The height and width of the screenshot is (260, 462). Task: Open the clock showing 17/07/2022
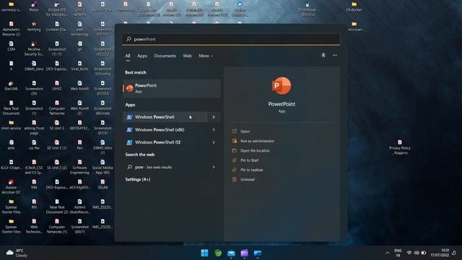point(440,253)
